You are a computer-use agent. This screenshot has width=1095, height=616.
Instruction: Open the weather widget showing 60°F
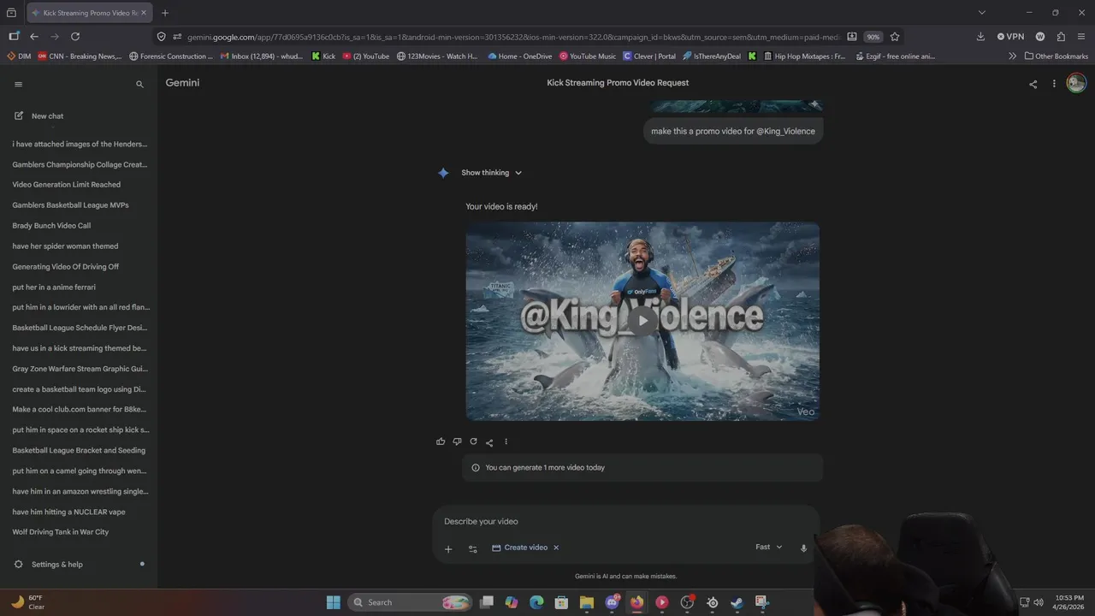[x=27, y=602]
